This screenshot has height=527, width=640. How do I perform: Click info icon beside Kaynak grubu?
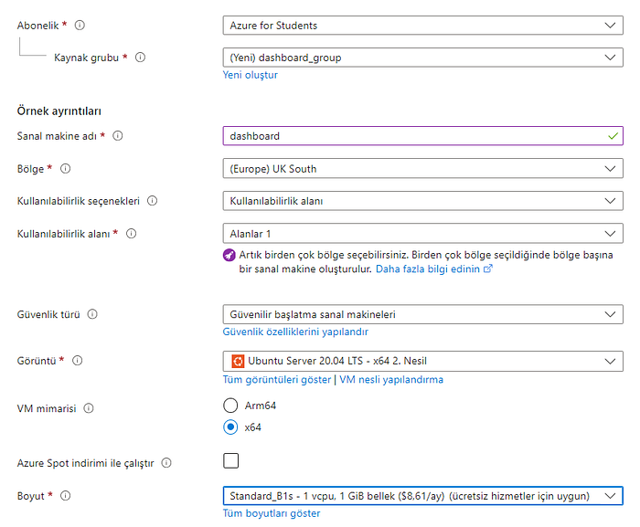(x=141, y=58)
